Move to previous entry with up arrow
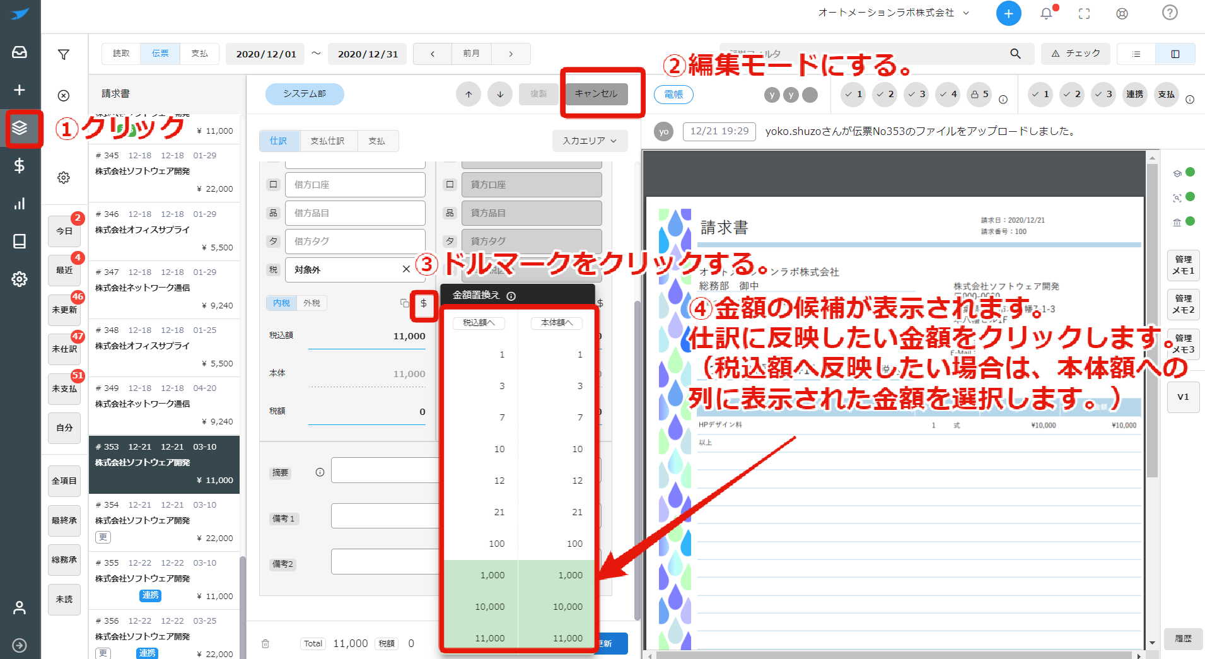 pos(469,94)
